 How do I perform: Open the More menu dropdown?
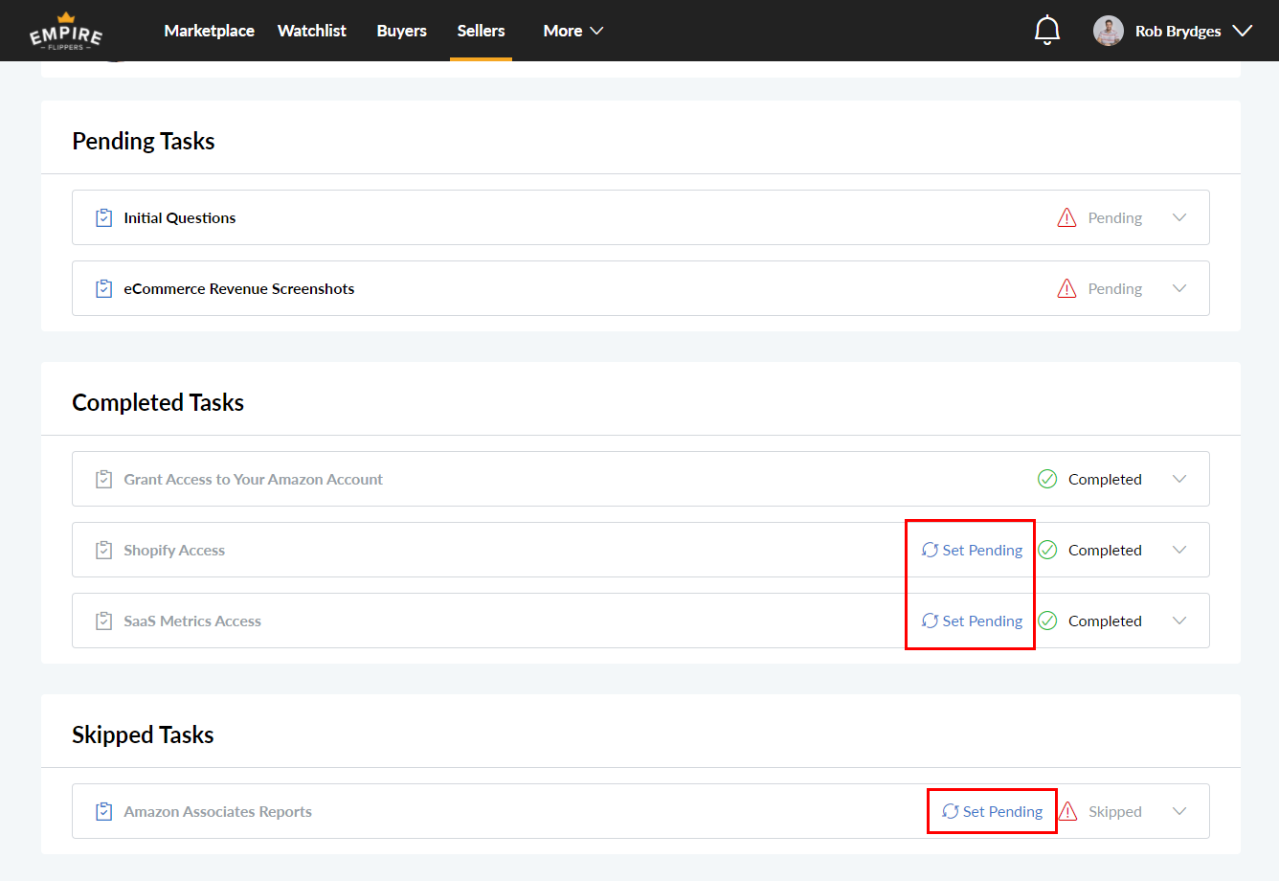(x=573, y=31)
